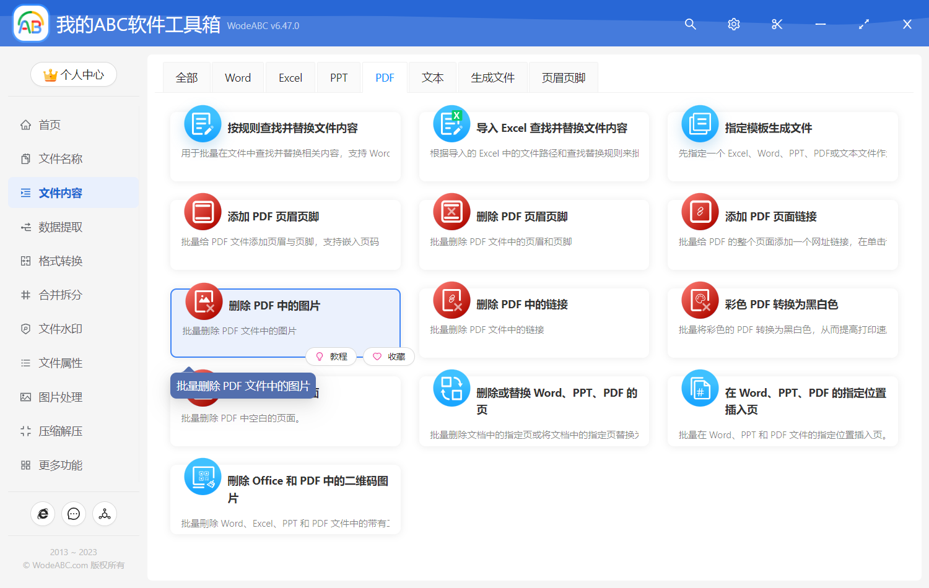Viewport: 929px width, 588px height.
Task: Click 收藏 favorite heart button
Action: (389, 357)
